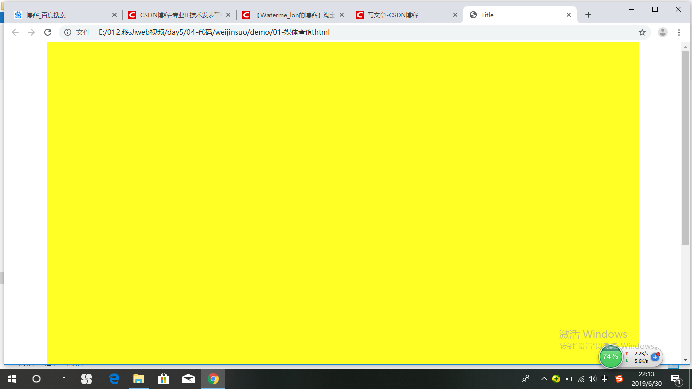692x389 pixels.
Task: Open a new tab with the plus button
Action: (588, 15)
